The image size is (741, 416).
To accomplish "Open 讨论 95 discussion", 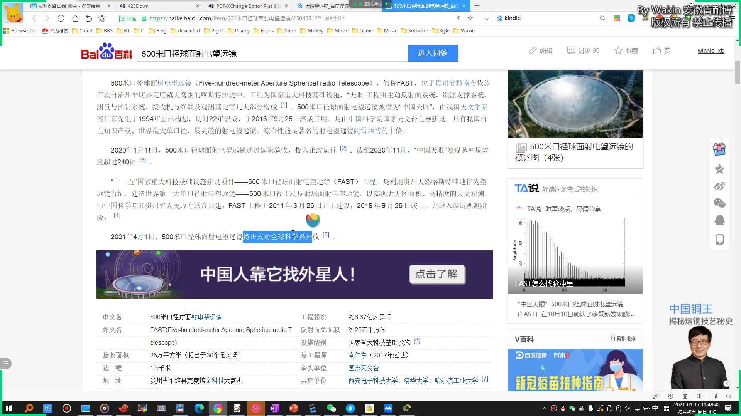I will coord(583,50).
